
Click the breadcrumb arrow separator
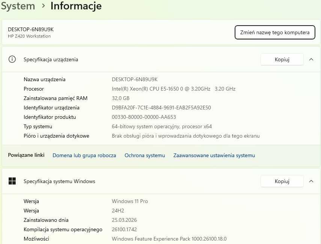coord(43,6)
